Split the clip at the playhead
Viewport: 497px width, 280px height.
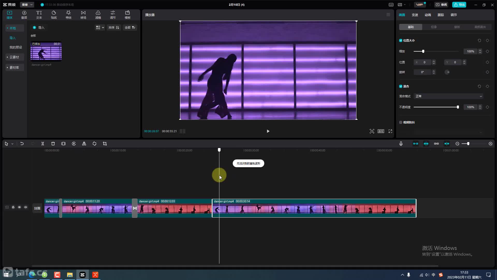[43, 144]
